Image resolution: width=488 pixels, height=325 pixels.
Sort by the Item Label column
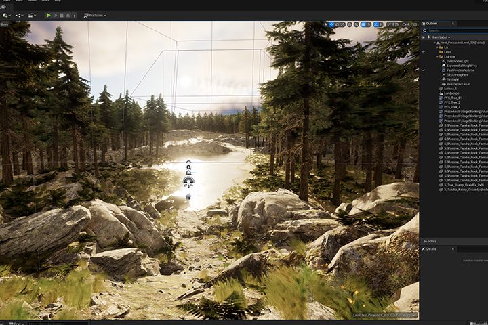point(441,37)
